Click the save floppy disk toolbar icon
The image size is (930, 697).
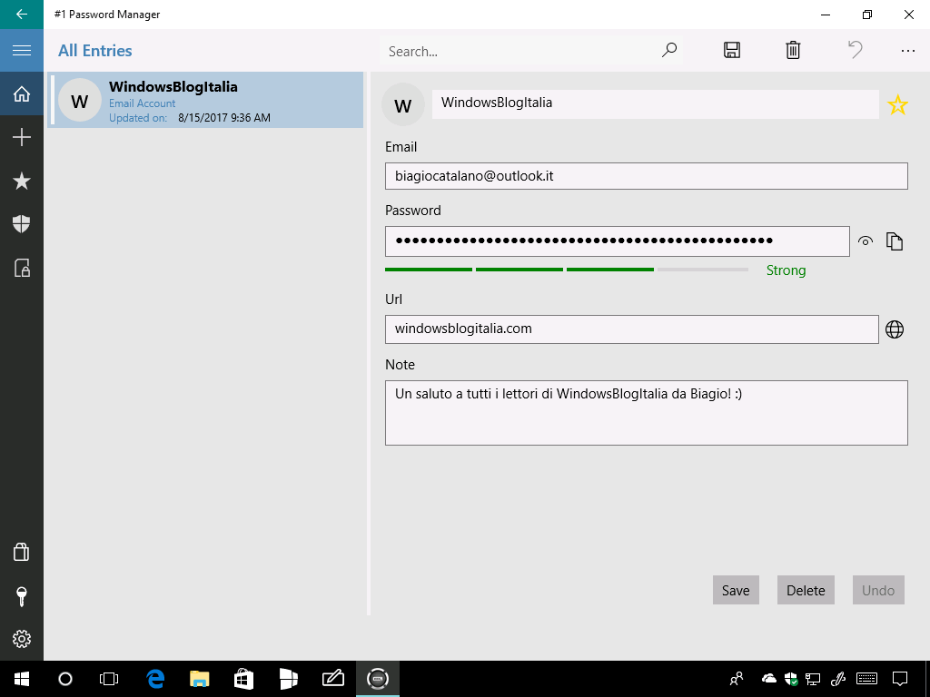click(732, 51)
